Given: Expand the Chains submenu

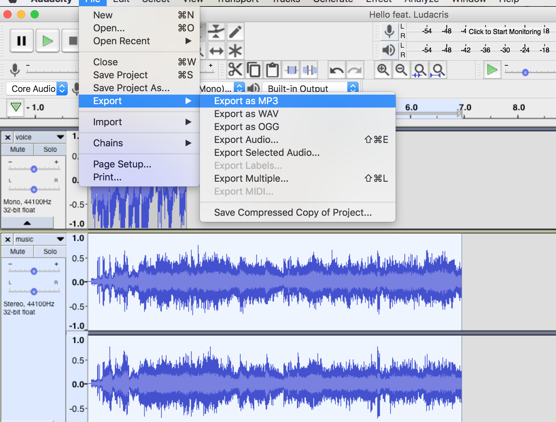Looking at the screenshot, I should pos(139,143).
